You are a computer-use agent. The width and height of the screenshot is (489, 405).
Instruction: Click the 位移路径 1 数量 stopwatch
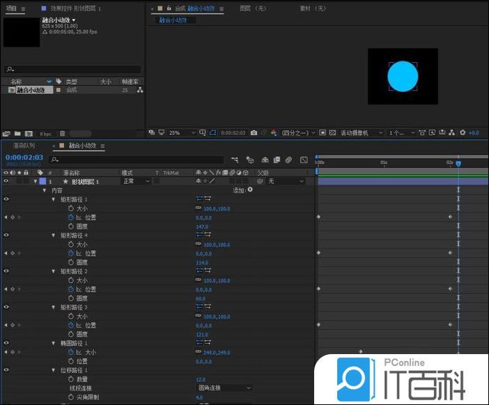tap(70, 379)
